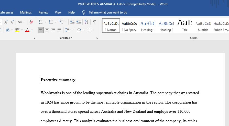Screen dimensions: 229x126
Task: Open highlight color dropdown arrow
Action: (22, 30)
